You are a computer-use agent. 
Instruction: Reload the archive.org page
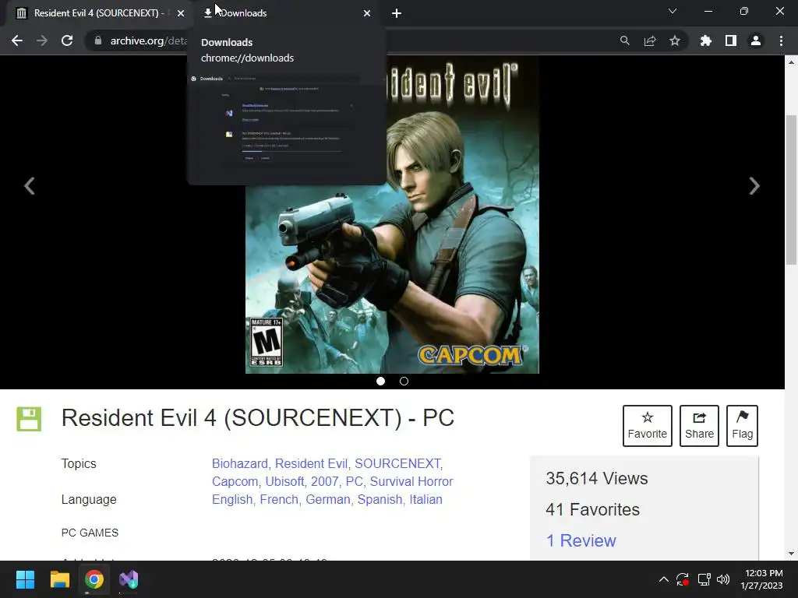click(x=67, y=40)
